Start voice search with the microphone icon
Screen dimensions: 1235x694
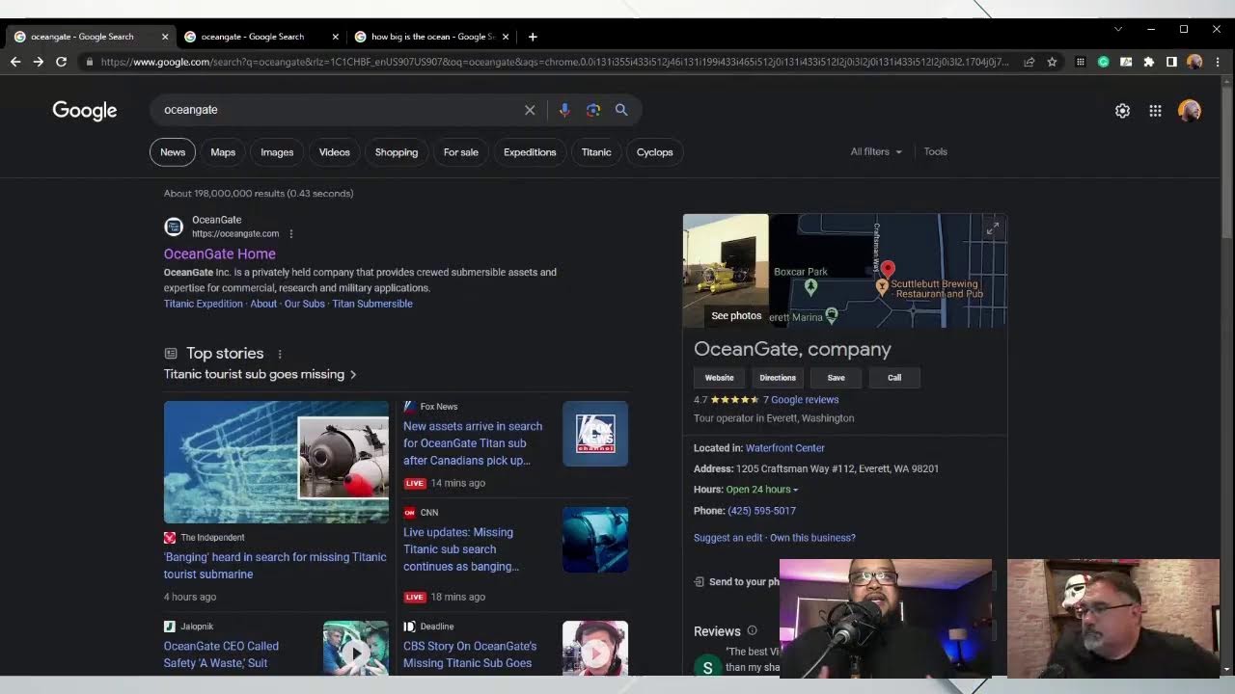click(x=564, y=110)
